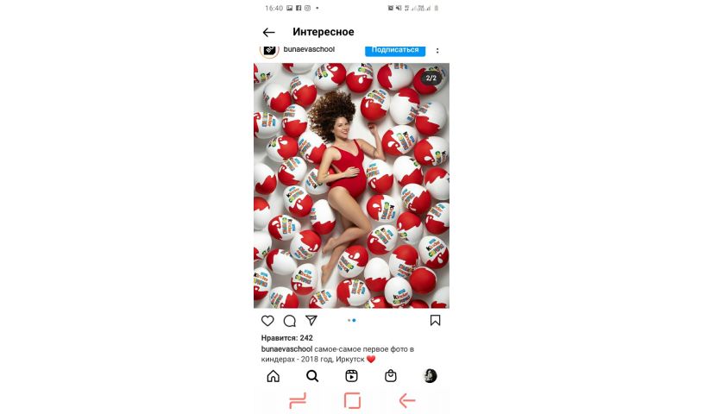The height and width of the screenshot is (414, 704).
Task: Tap Android recent apps navigation button
Action: (298, 400)
